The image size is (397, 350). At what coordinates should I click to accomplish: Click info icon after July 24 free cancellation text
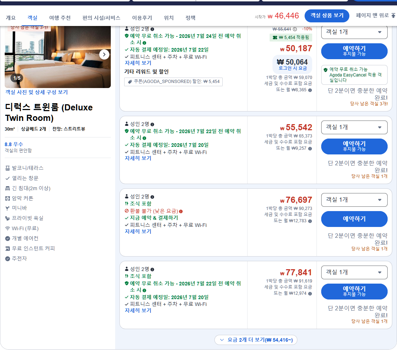coord(144,43)
